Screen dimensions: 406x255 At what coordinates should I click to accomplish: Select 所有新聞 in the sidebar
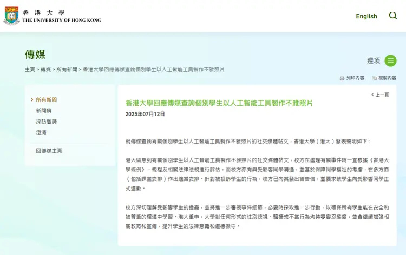click(47, 100)
